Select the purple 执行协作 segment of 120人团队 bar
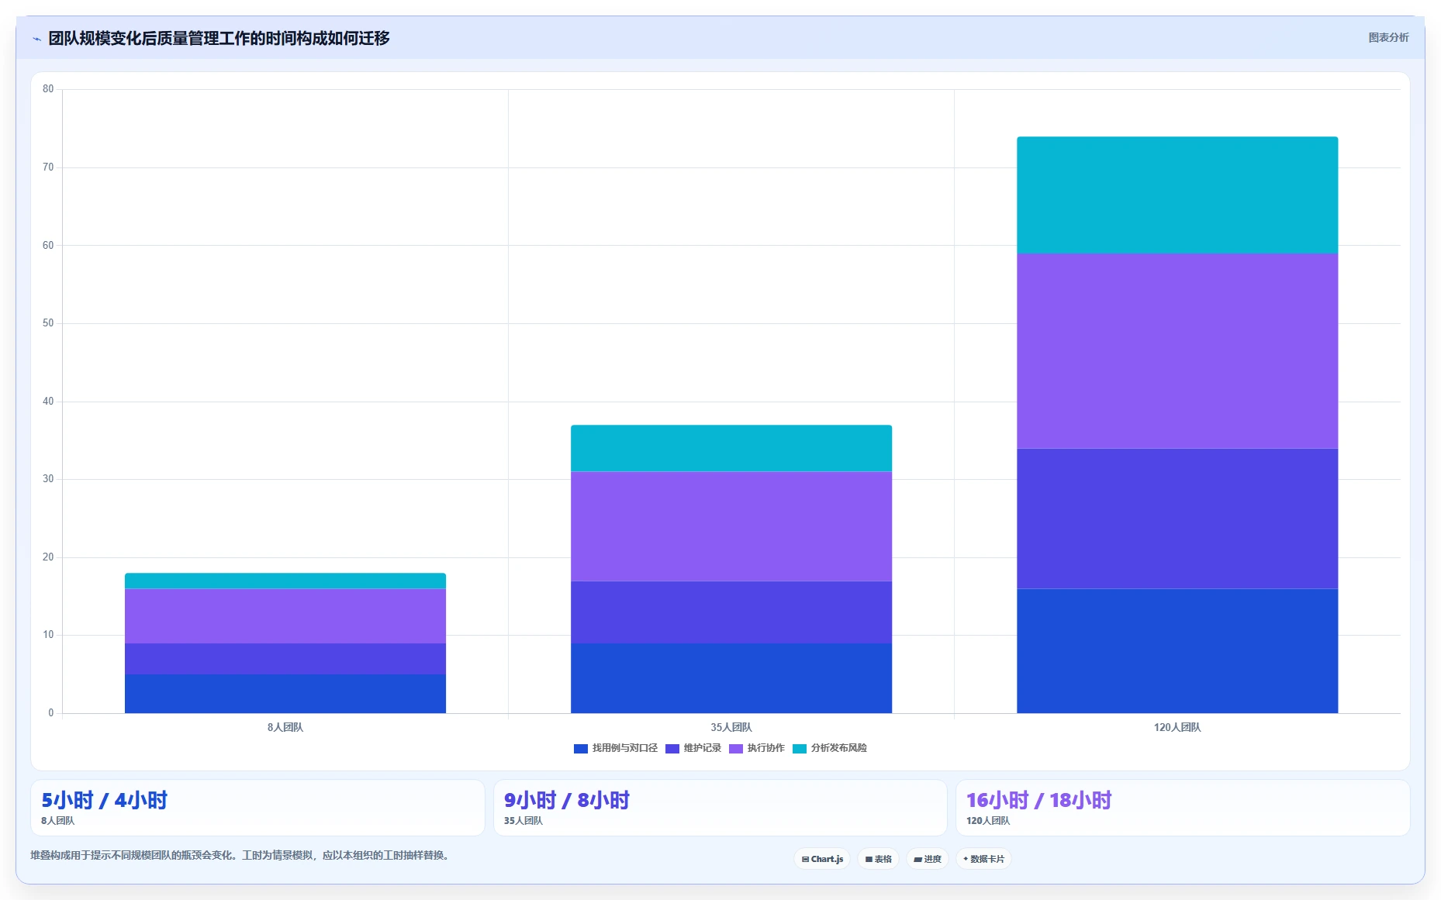The height and width of the screenshot is (900, 1441). point(1177,351)
